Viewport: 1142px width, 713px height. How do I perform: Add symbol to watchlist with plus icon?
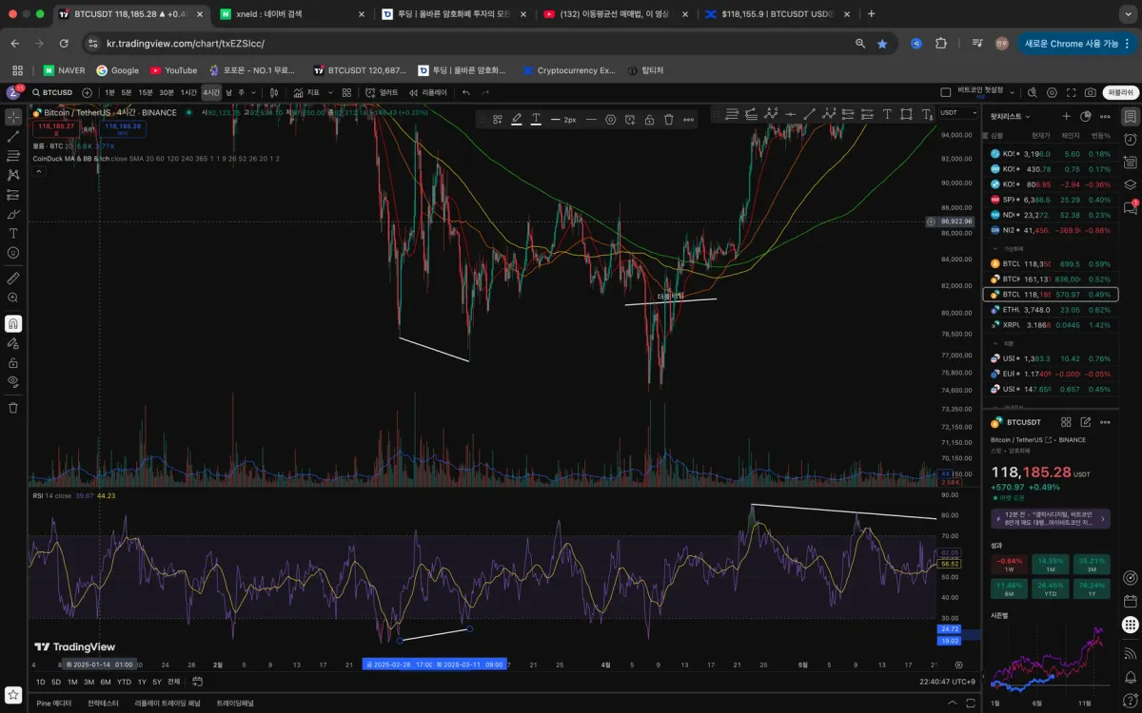point(1066,116)
